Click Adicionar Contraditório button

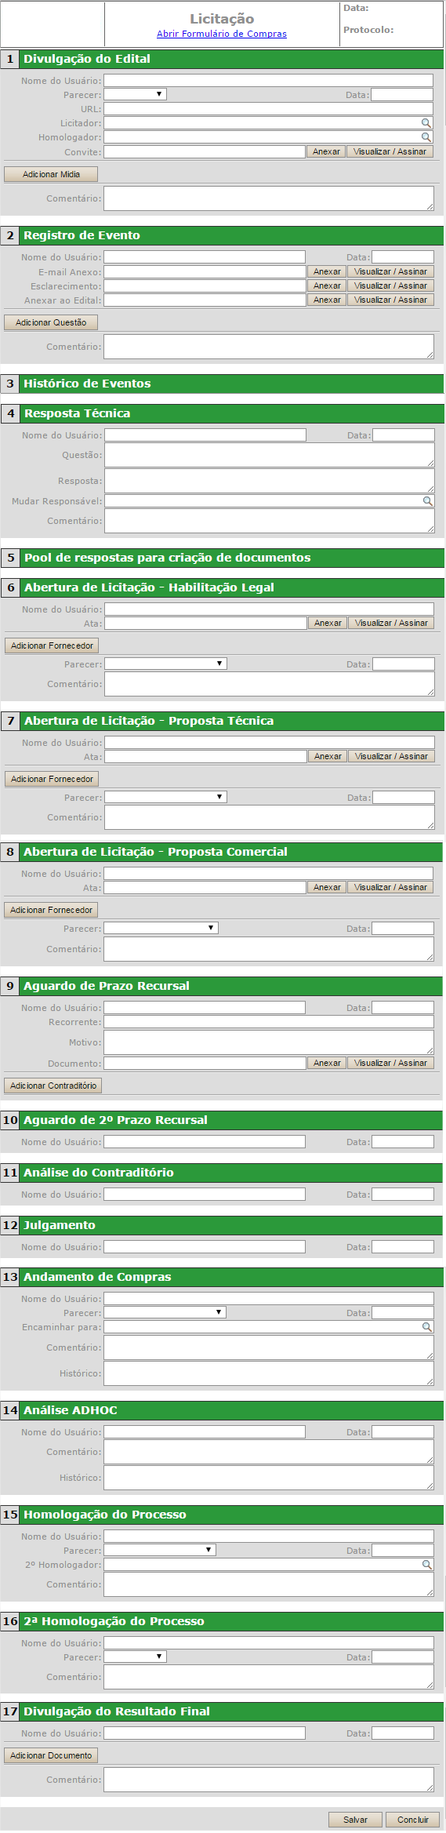[53, 1086]
